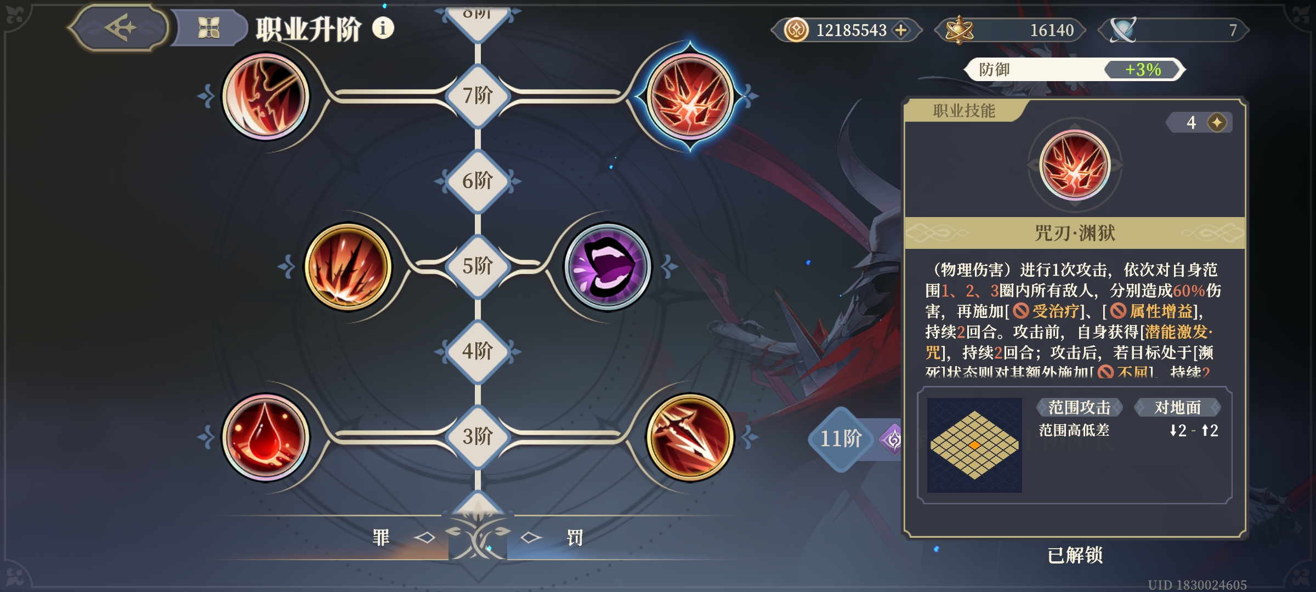Select the 5阶 purple lips skill icon
This screenshot has width=1316, height=592.
click(x=608, y=267)
